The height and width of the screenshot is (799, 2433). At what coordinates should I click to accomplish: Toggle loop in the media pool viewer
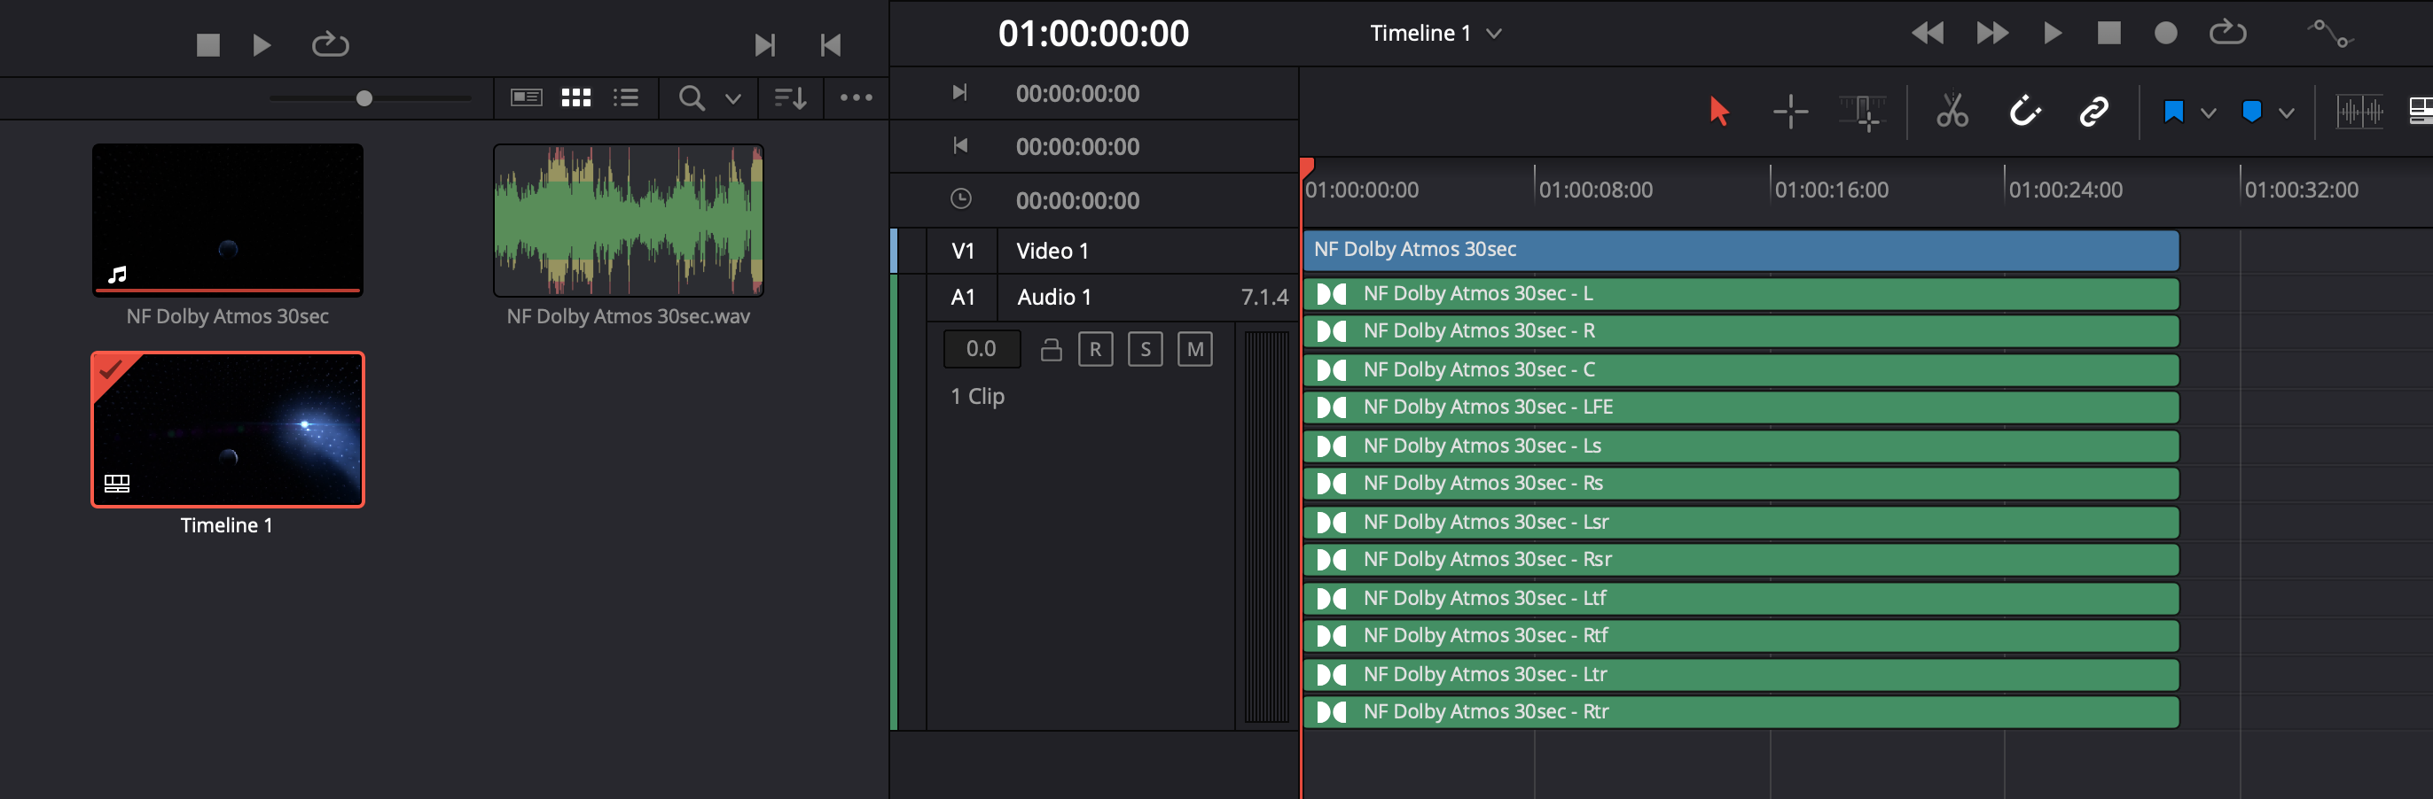click(x=330, y=44)
